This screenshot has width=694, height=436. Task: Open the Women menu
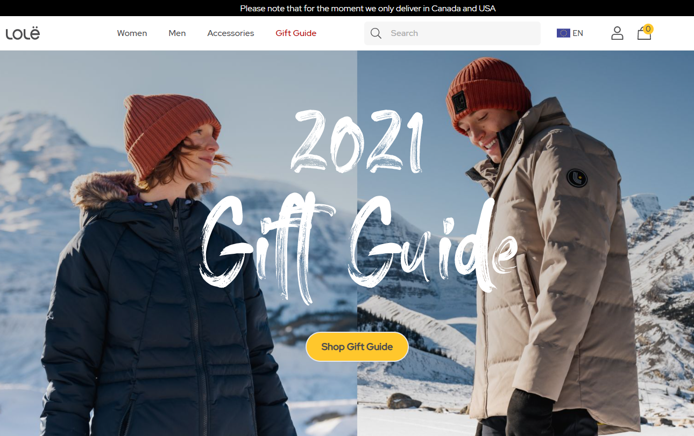132,33
